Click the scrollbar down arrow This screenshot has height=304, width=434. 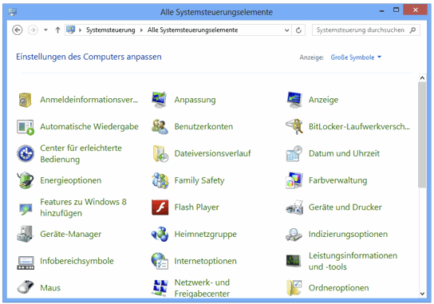pyautogui.click(x=422, y=294)
